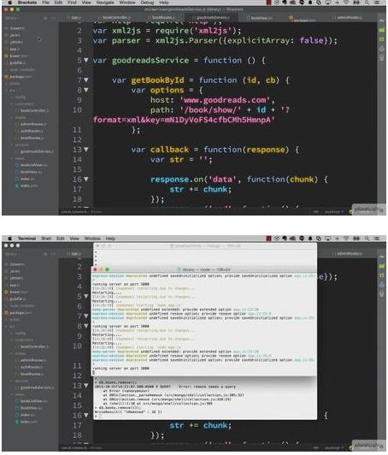Open the app.js tab in Brackets-focused frame
The width and height of the screenshot is (388, 455).
click(x=75, y=18)
